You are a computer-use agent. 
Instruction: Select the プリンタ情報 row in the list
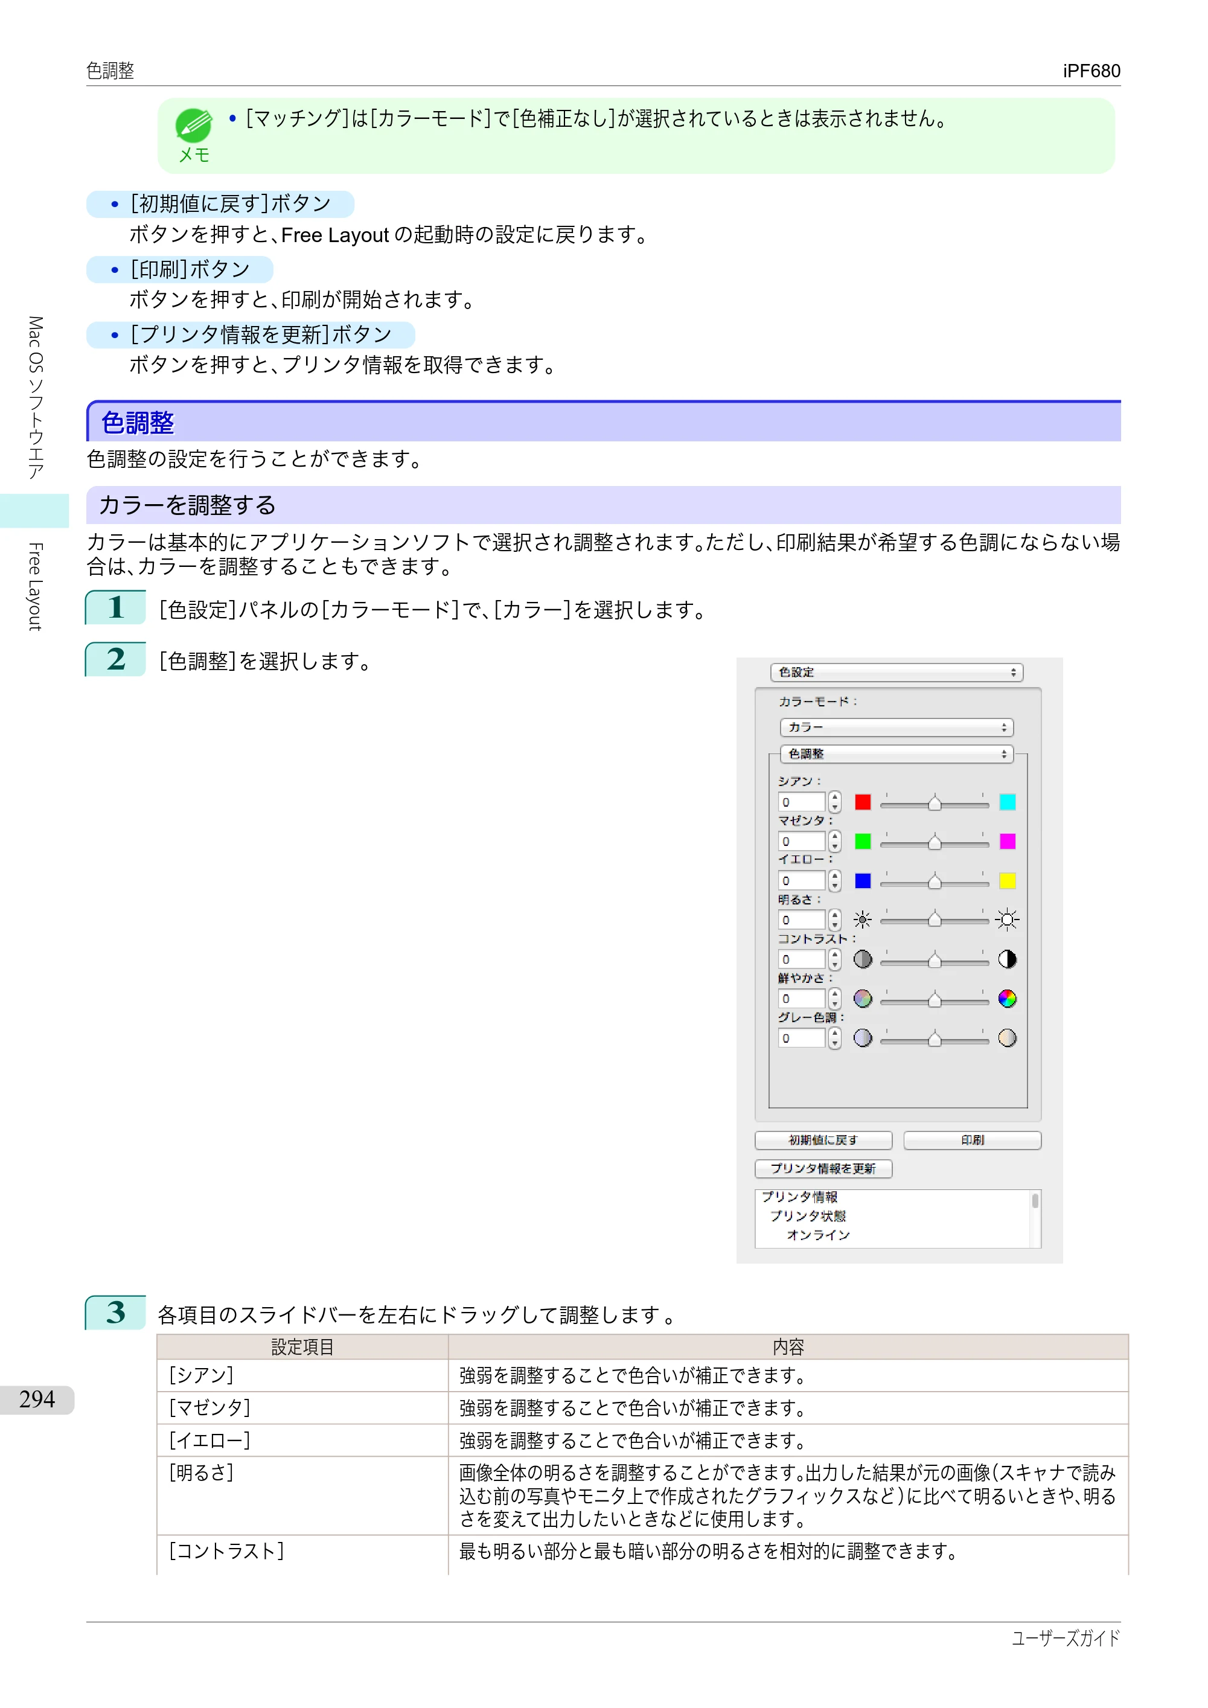800,1197
